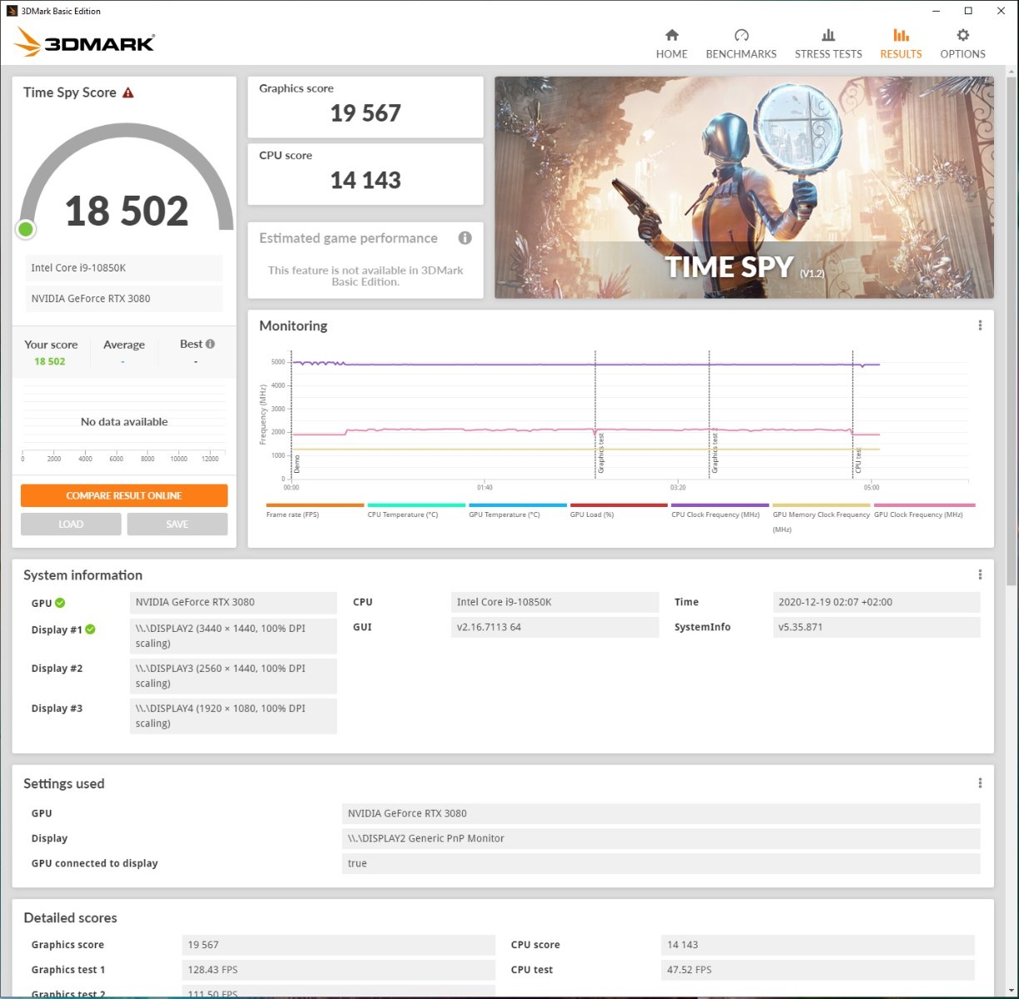Click the Graphics score value 19 567
This screenshot has height=999, width=1019.
pos(365,113)
